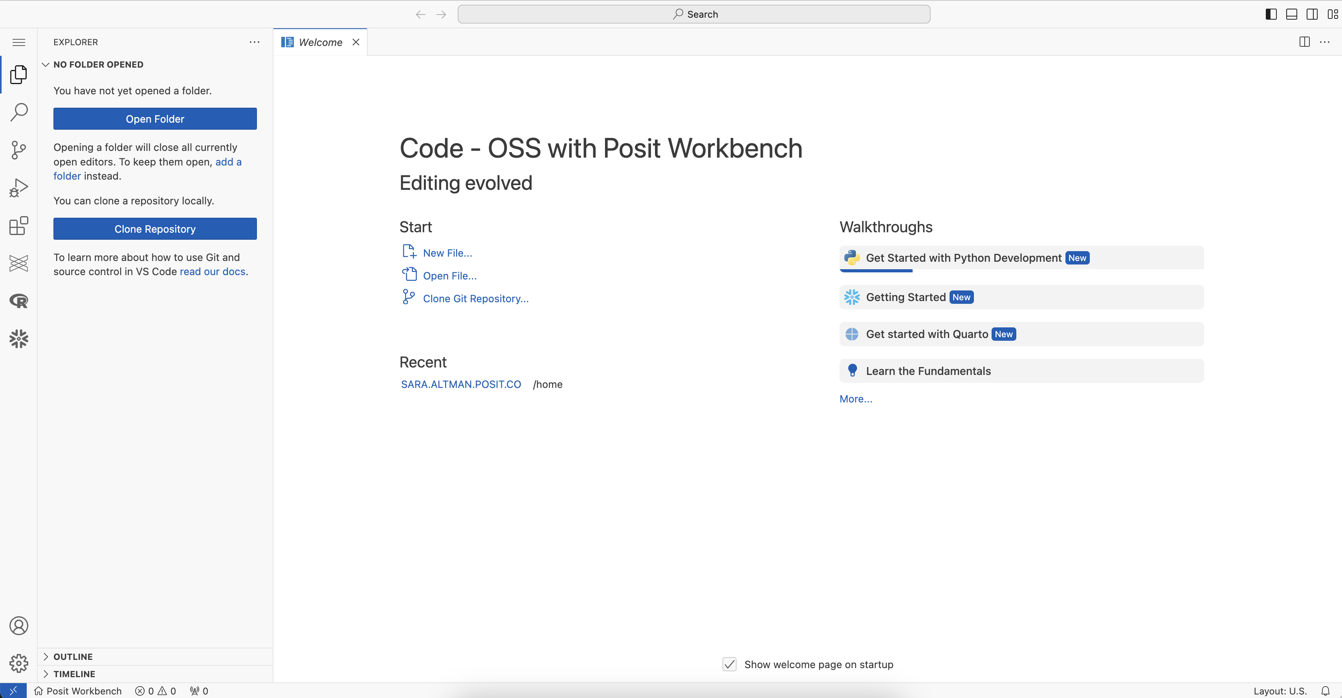This screenshot has width=1342, height=698.
Task: Click errors and warnings count in status bar
Action: coord(156,691)
